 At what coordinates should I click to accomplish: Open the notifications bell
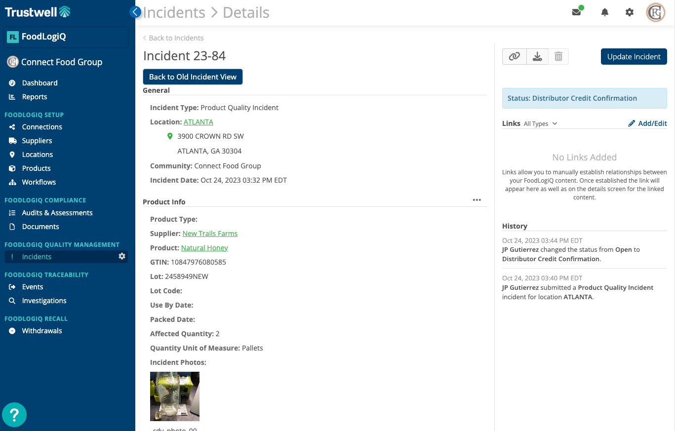[604, 12]
